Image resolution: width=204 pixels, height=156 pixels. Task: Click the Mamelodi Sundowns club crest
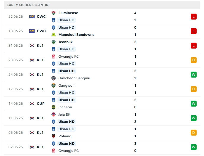pos(54,35)
